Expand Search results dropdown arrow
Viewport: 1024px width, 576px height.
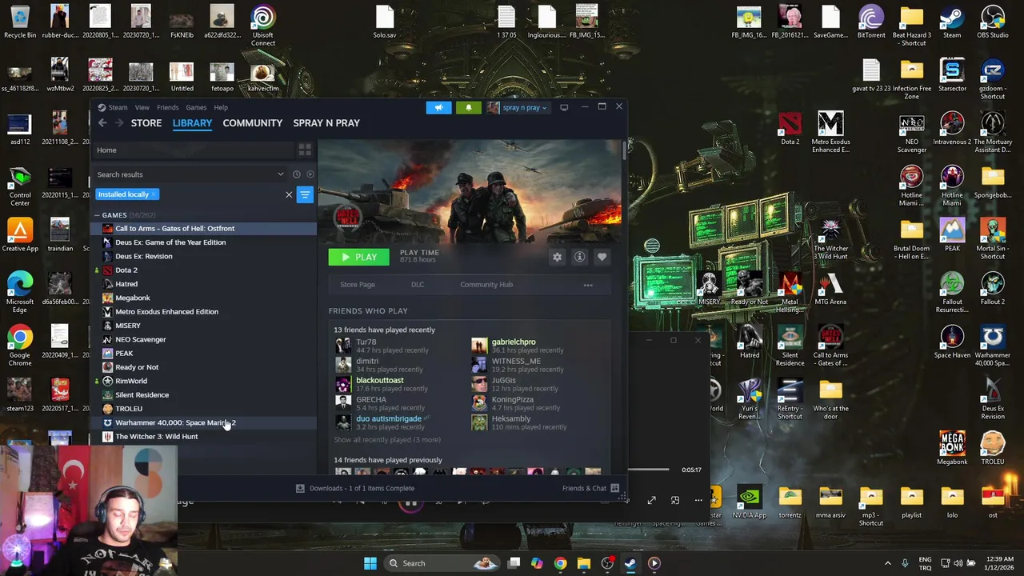pyautogui.click(x=280, y=174)
